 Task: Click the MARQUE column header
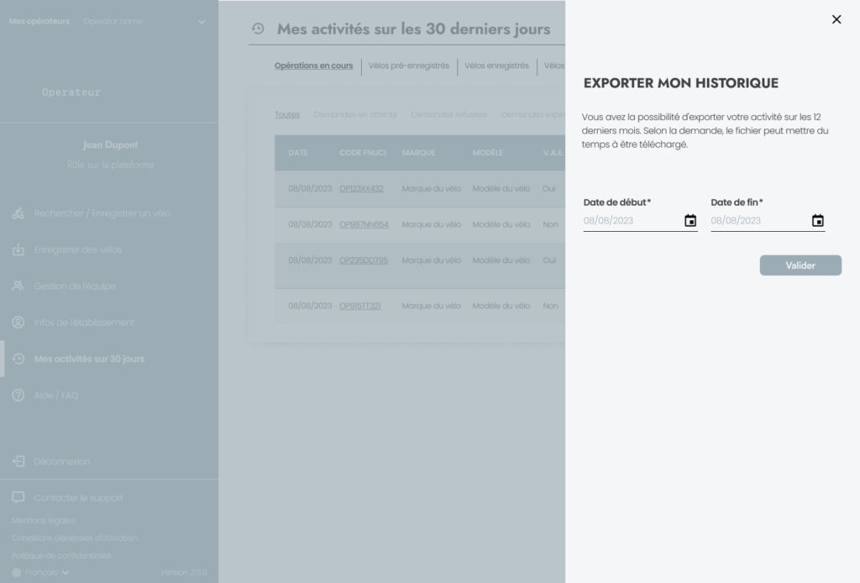coord(418,153)
